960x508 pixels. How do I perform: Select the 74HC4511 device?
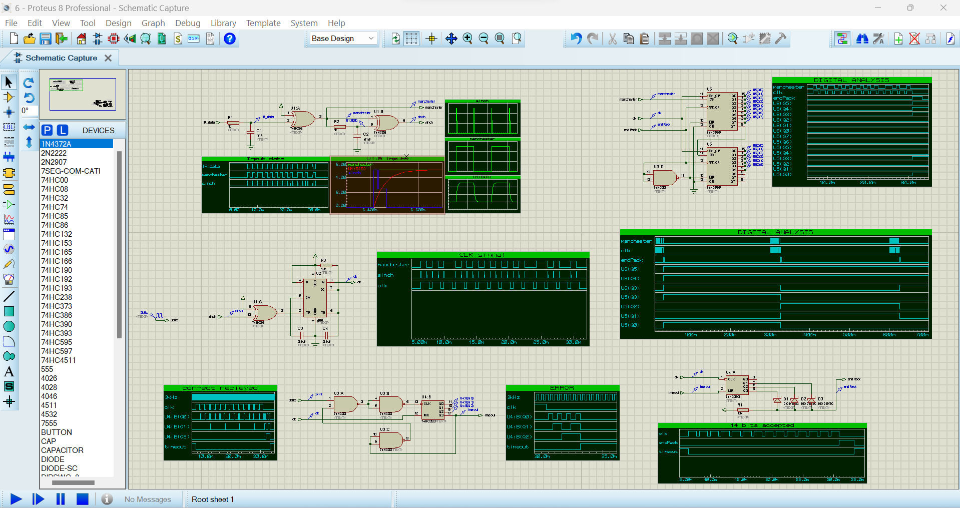(77, 360)
